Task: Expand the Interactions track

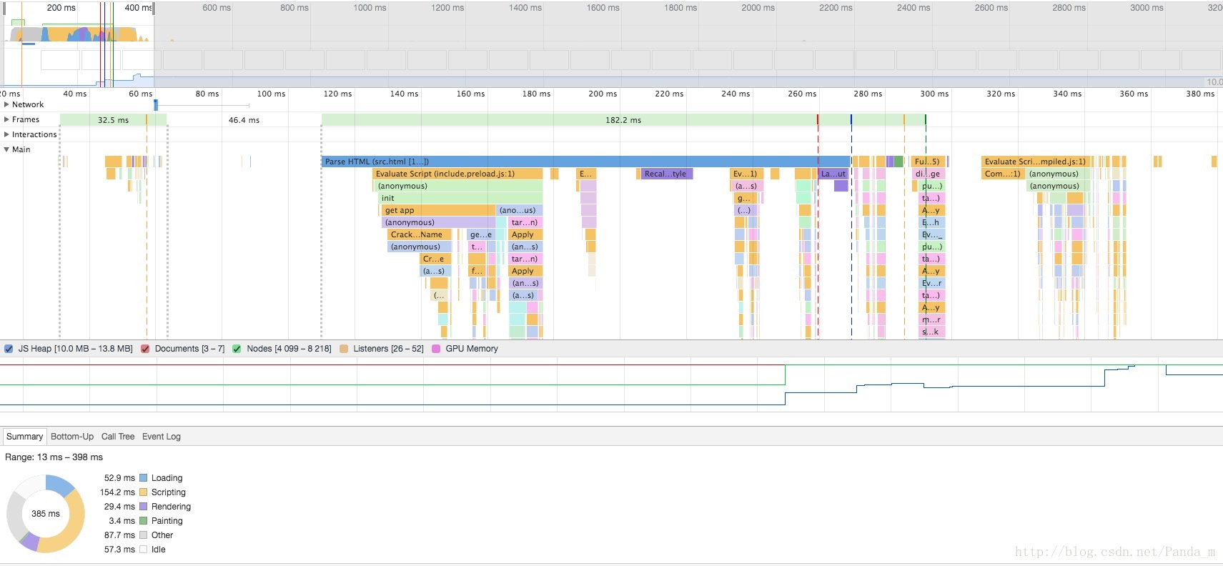Action: point(6,134)
